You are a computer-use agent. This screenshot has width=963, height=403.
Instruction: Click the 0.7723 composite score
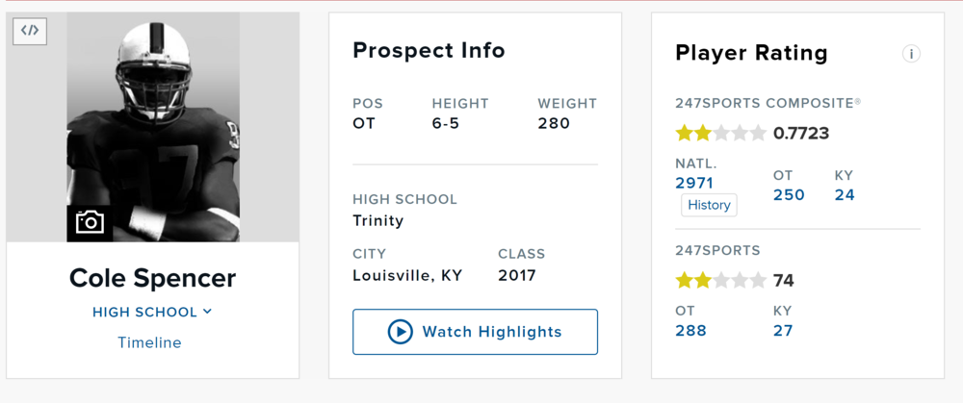click(x=801, y=133)
